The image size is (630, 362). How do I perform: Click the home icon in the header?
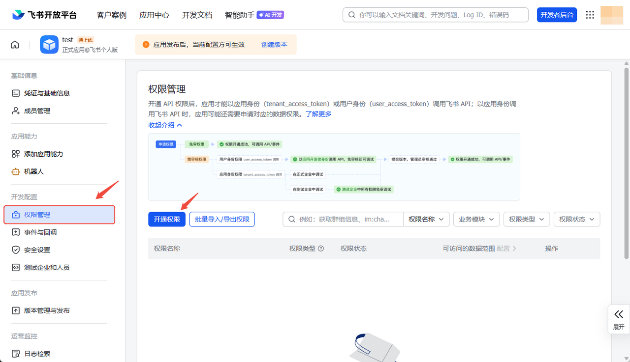[15, 45]
